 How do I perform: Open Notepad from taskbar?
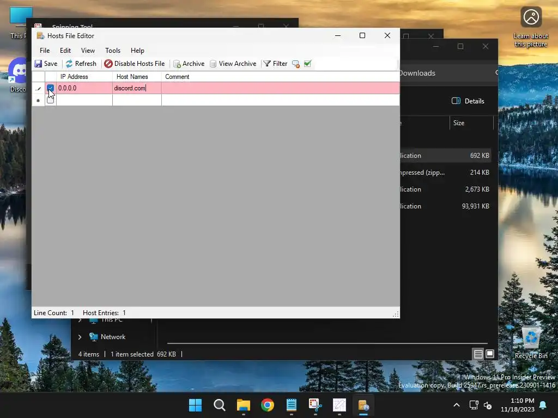click(292, 405)
